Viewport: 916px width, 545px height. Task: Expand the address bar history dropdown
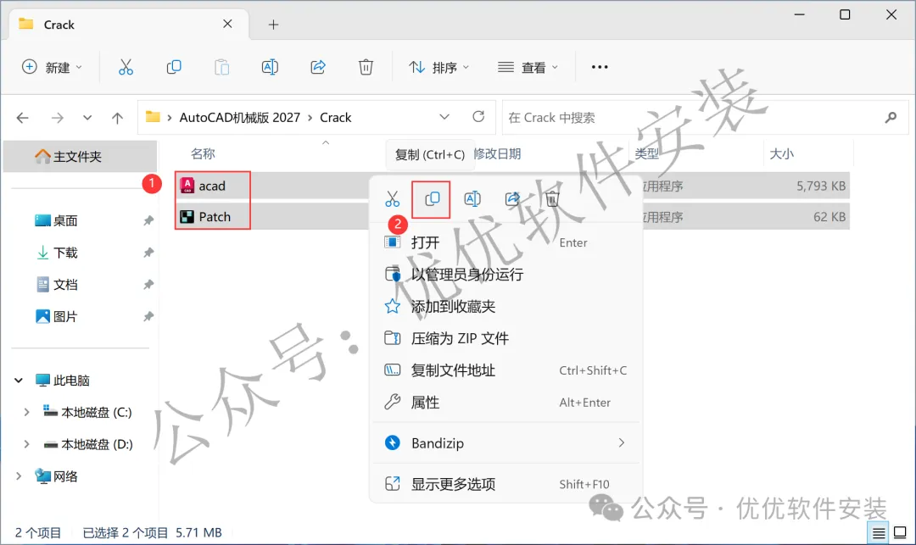(444, 117)
